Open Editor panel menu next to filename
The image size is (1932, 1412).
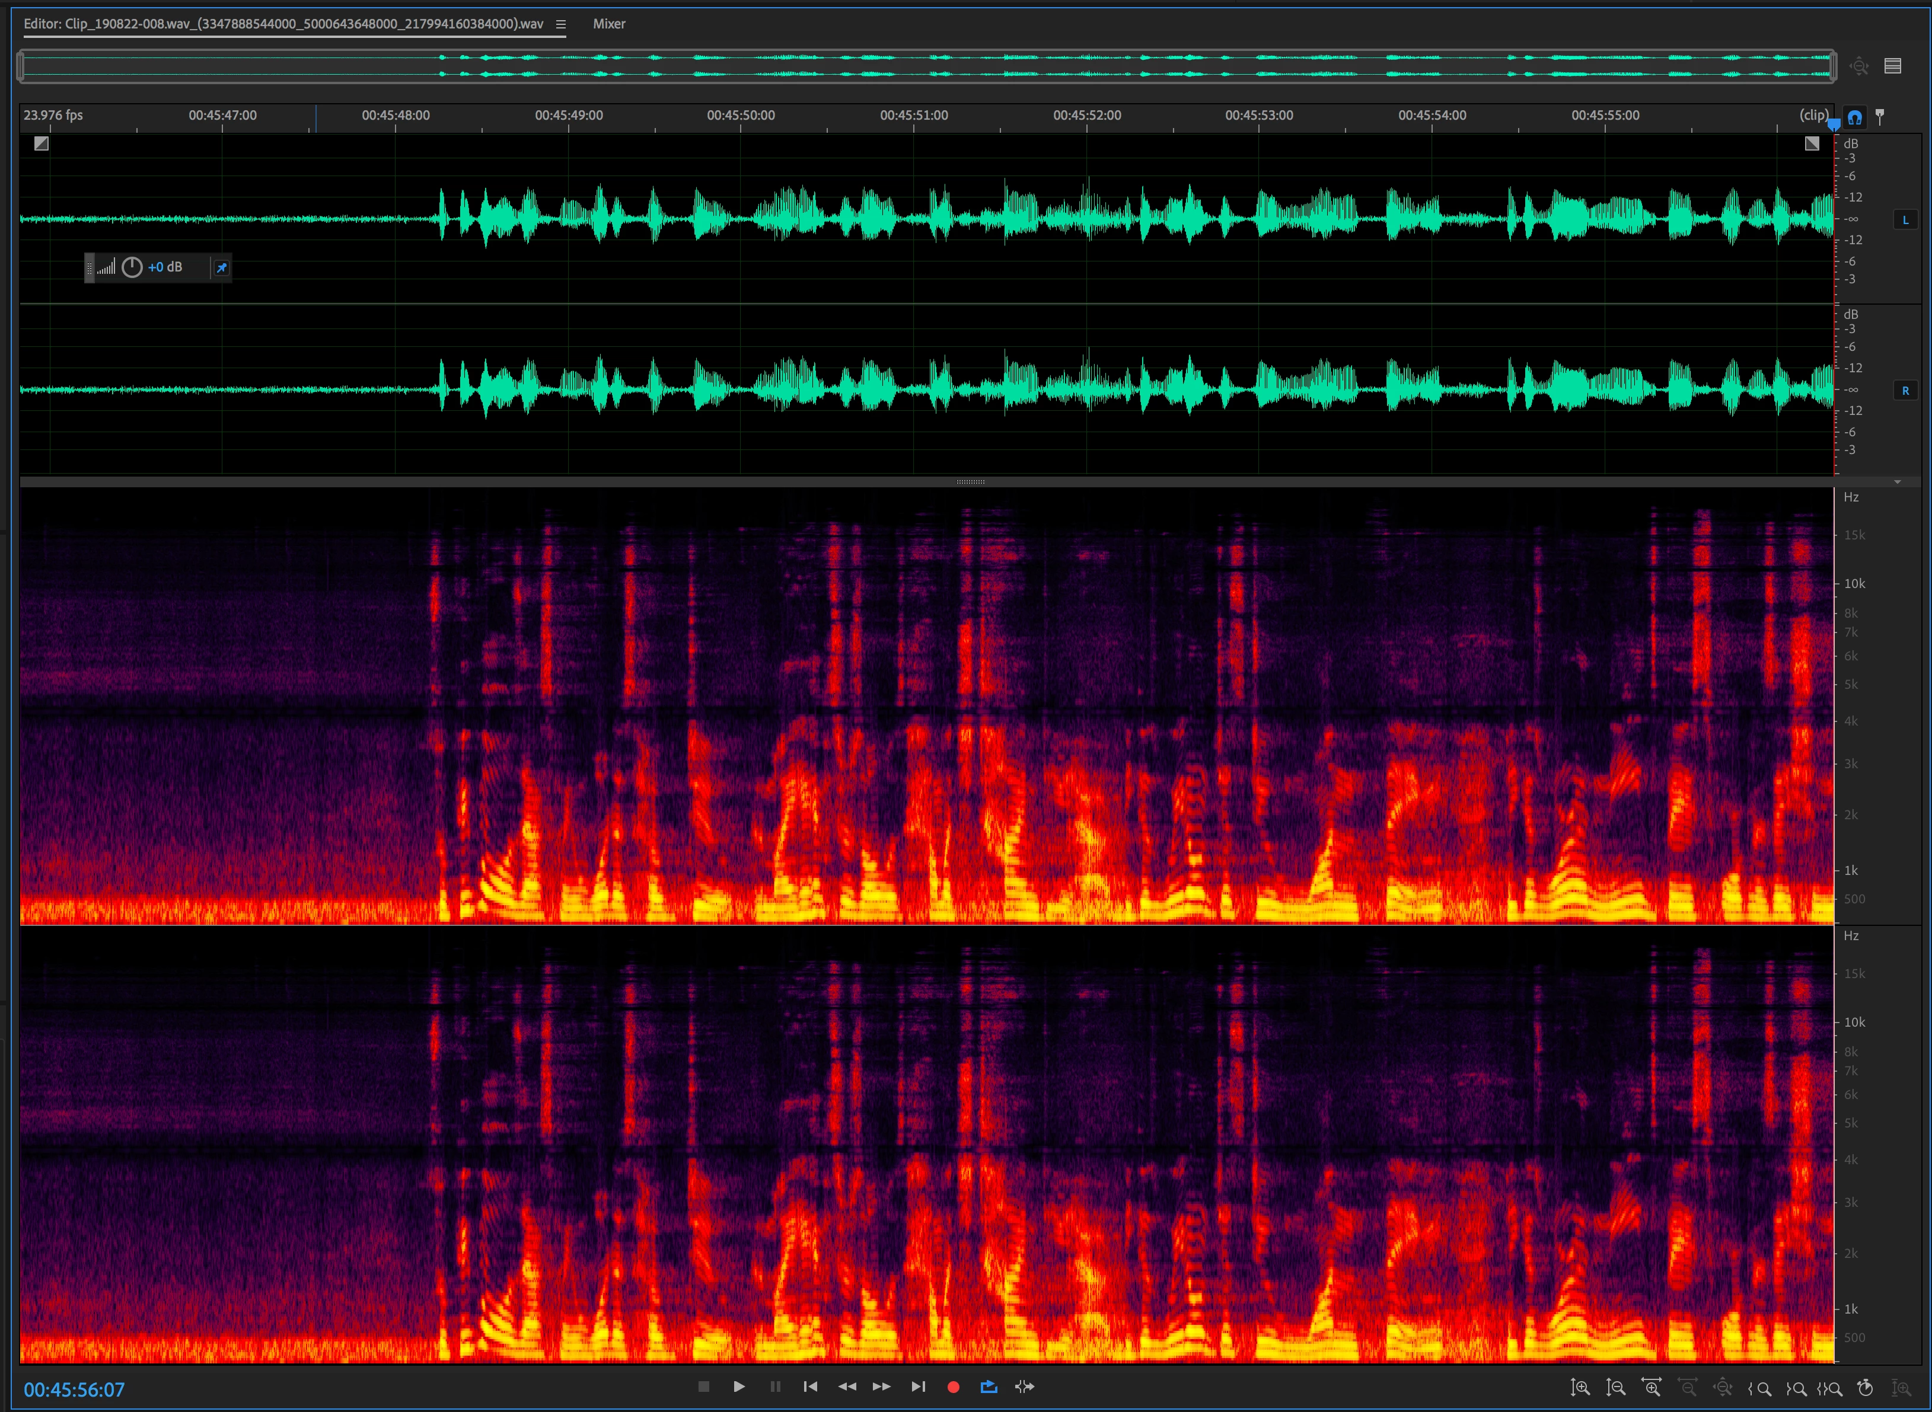tap(561, 24)
